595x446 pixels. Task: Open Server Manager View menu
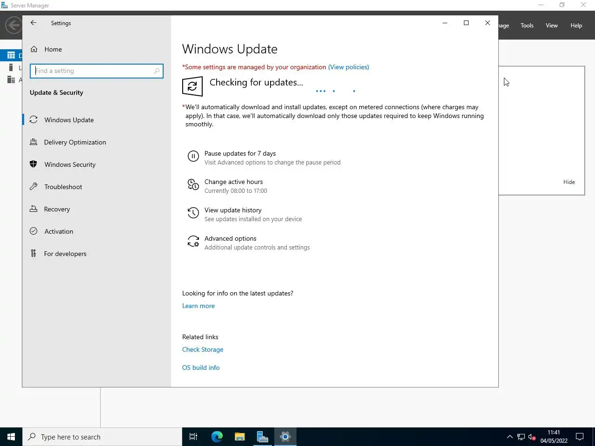pyautogui.click(x=551, y=26)
